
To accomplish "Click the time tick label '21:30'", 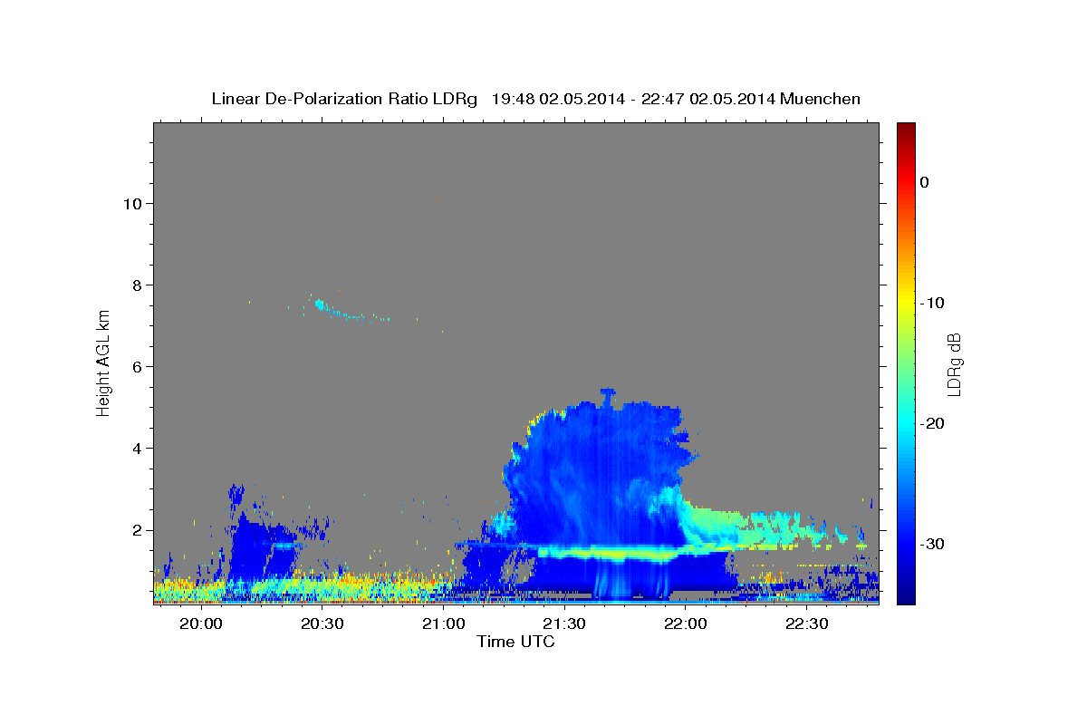I will (565, 623).
